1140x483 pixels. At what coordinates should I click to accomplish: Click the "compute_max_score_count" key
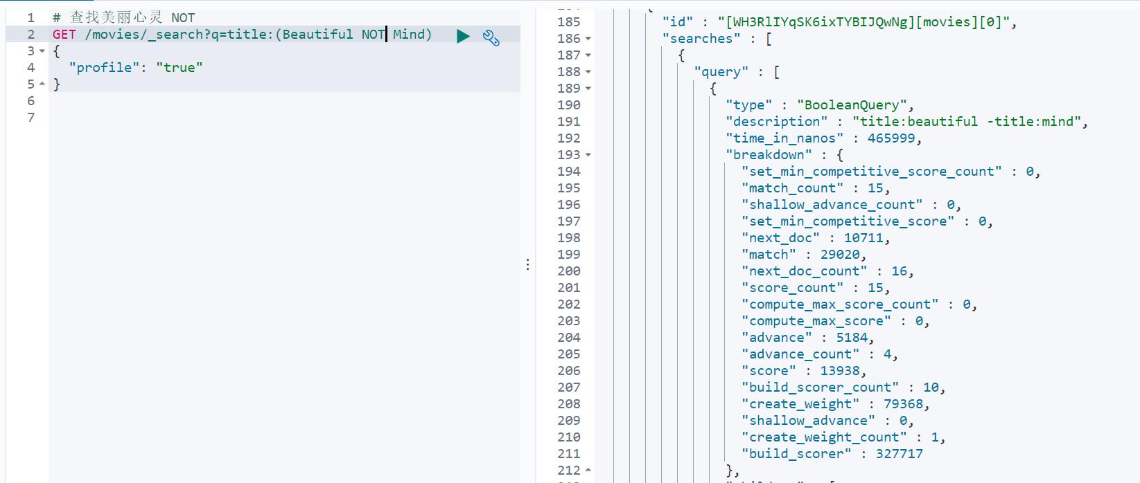(840, 304)
